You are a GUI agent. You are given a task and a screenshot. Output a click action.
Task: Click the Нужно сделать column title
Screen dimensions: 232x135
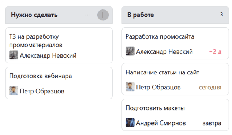click(34, 15)
